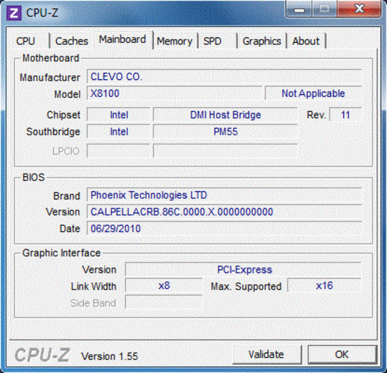Switch to the CPU tab

click(30, 41)
